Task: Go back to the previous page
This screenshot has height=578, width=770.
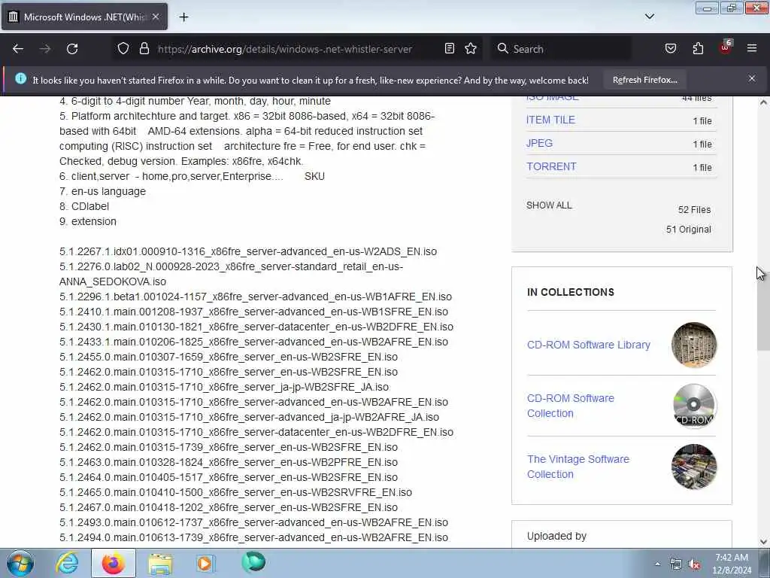Action: pyautogui.click(x=18, y=49)
